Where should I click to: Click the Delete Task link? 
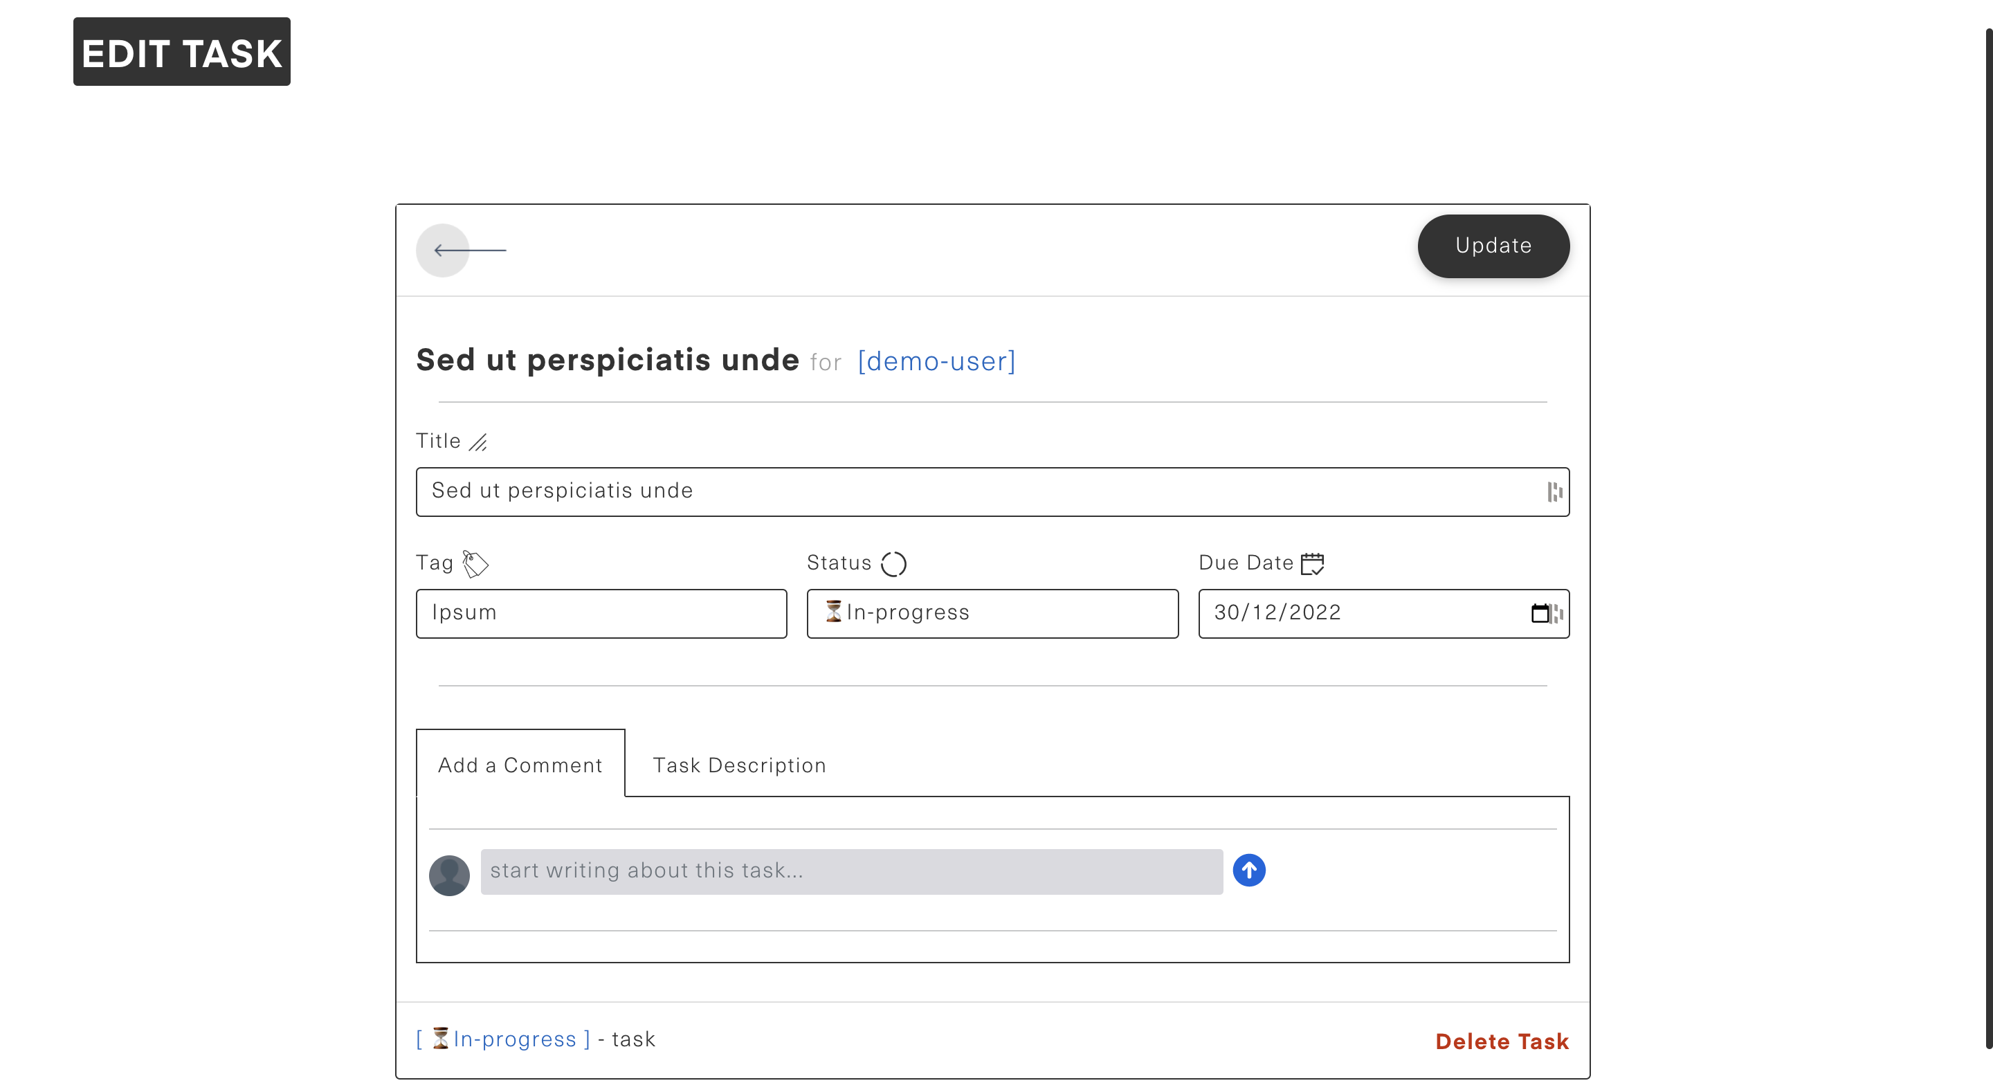click(1502, 1041)
